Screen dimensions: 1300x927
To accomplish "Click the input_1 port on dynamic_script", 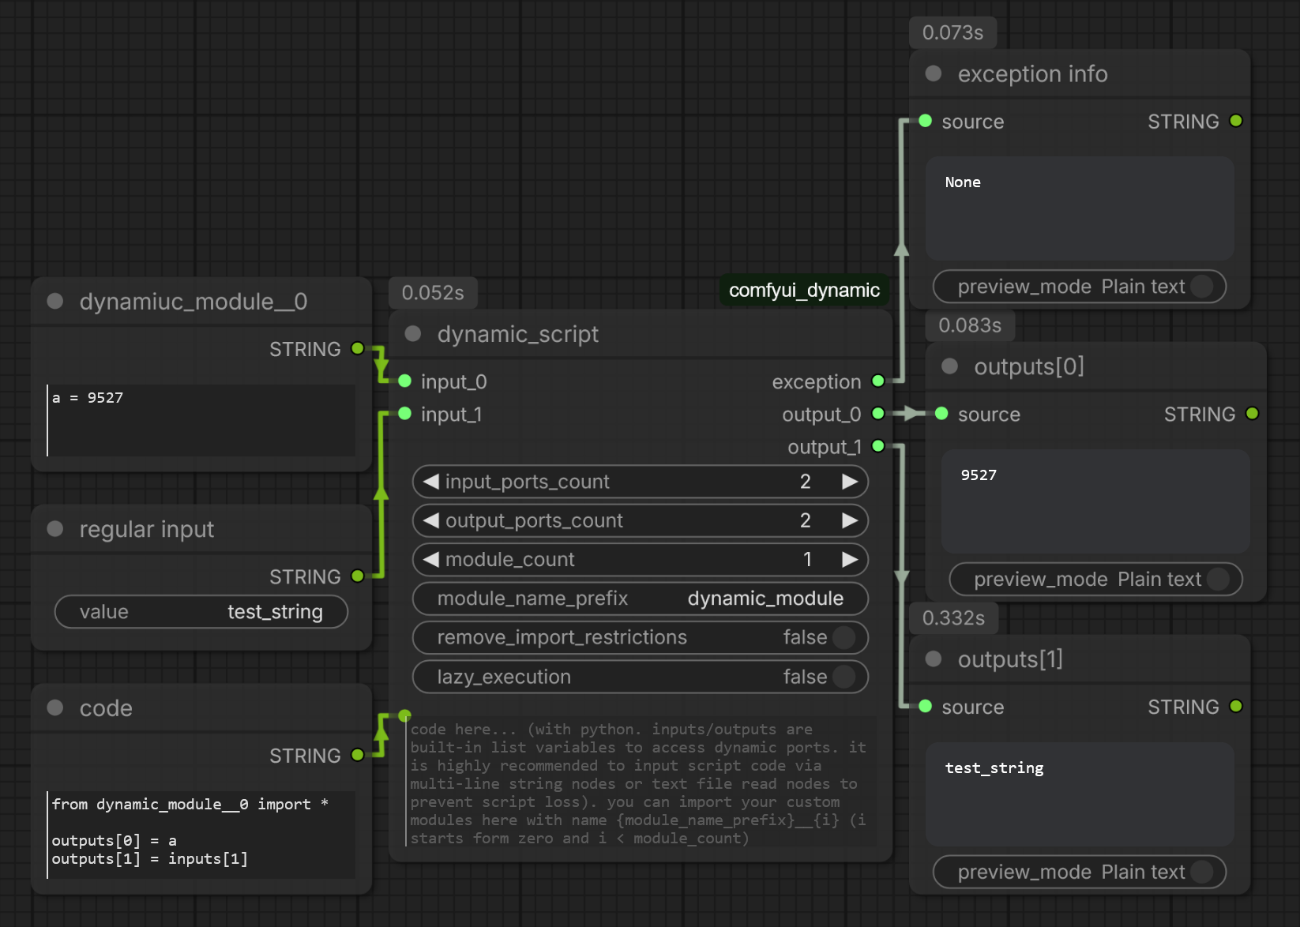I will click(x=405, y=414).
